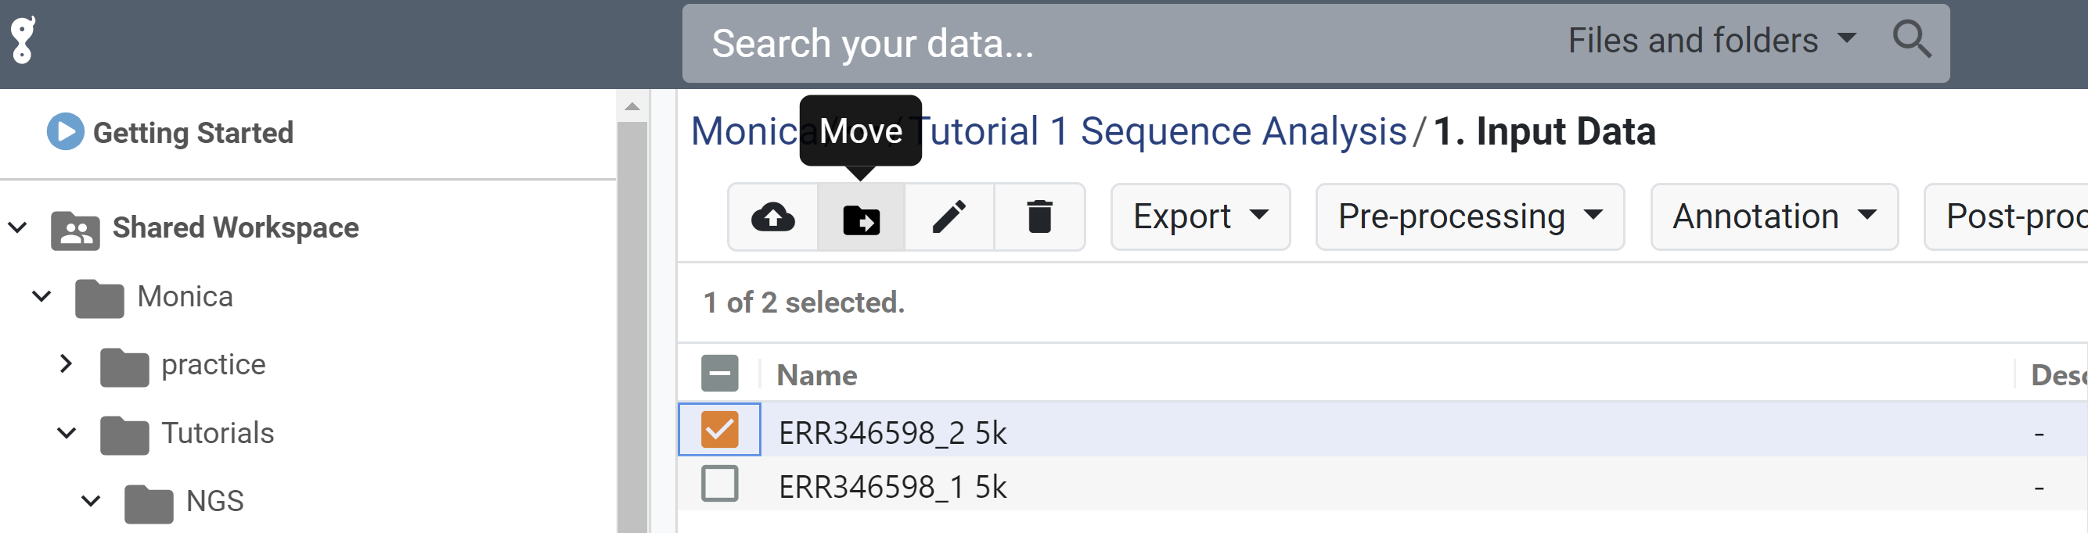Open the Files and folders dropdown
Image resolution: width=2088 pixels, height=533 pixels.
pos(1711,41)
